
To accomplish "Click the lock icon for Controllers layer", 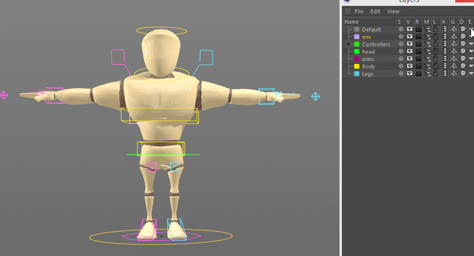I will (436, 44).
